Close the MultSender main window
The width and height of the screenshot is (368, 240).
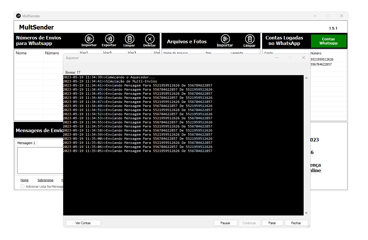click(x=342, y=16)
